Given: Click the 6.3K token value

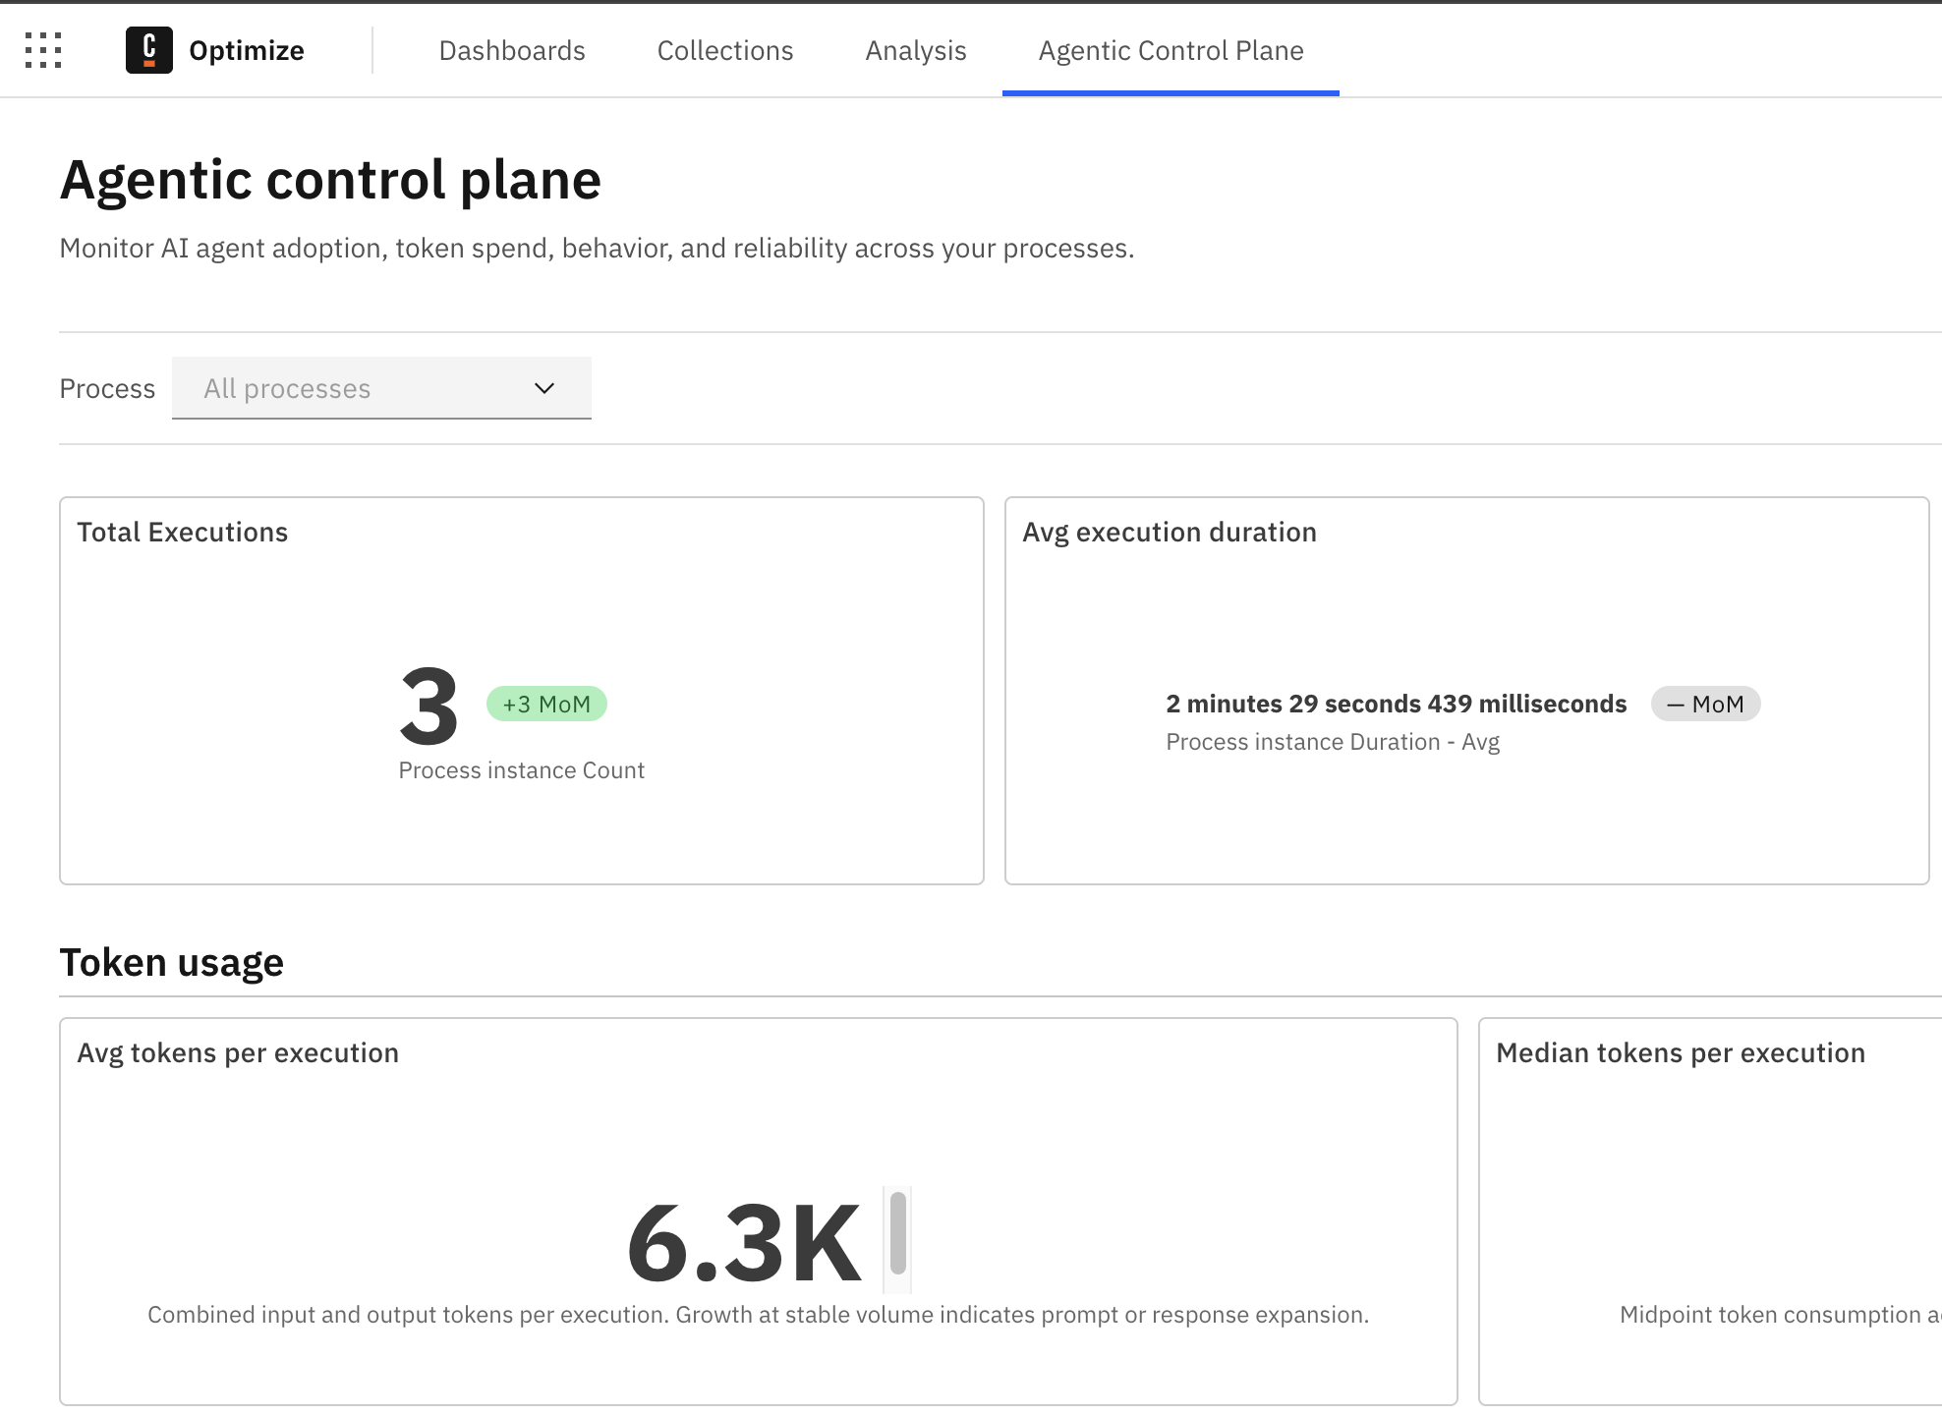Looking at the screenshot, I should (744, 1244).
